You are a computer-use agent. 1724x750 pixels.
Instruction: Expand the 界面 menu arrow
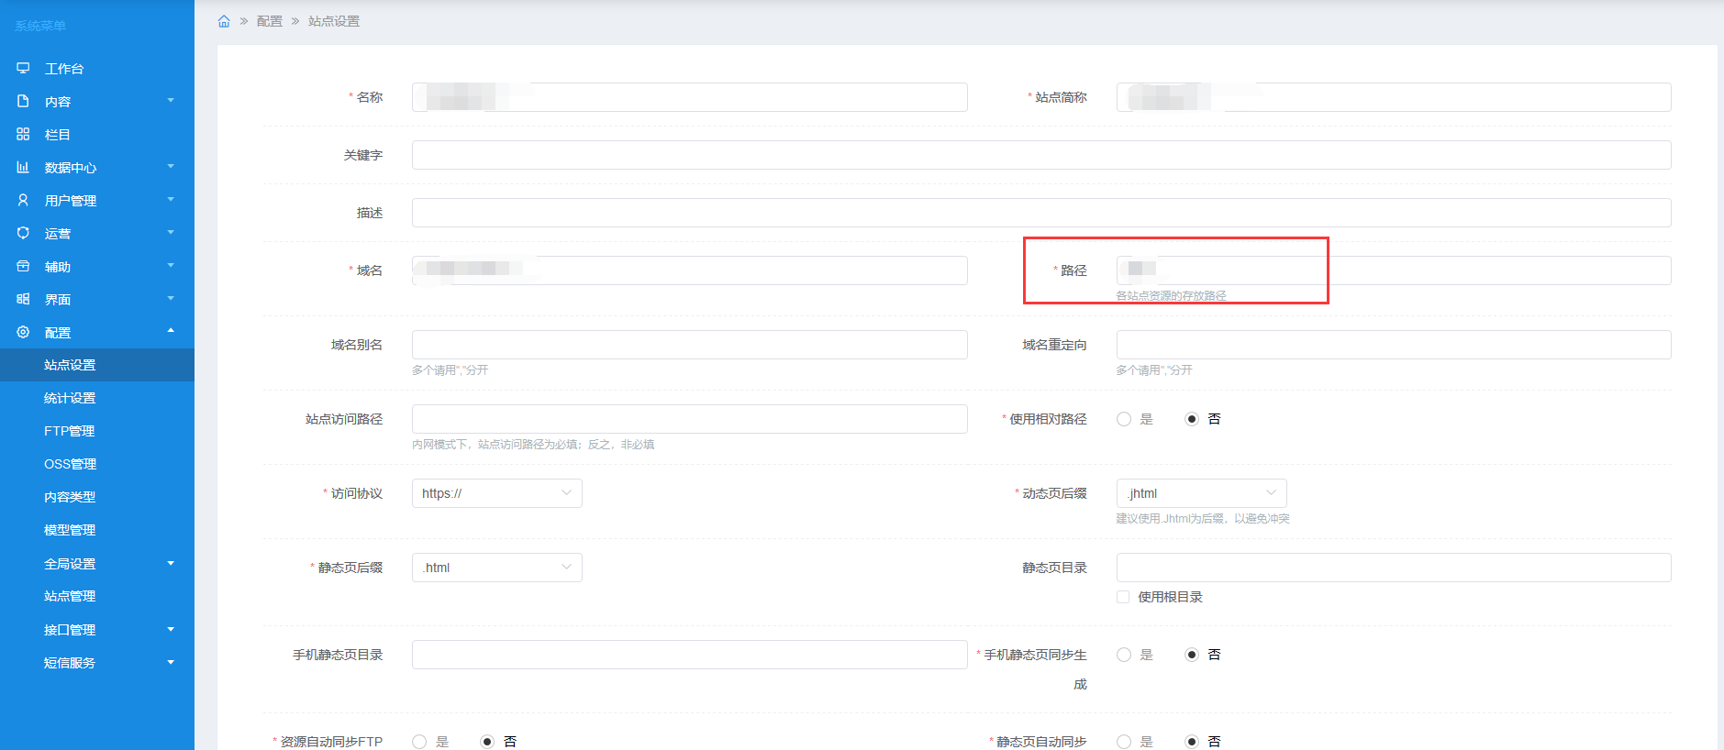pyautogui.click(x=171, y=298)
